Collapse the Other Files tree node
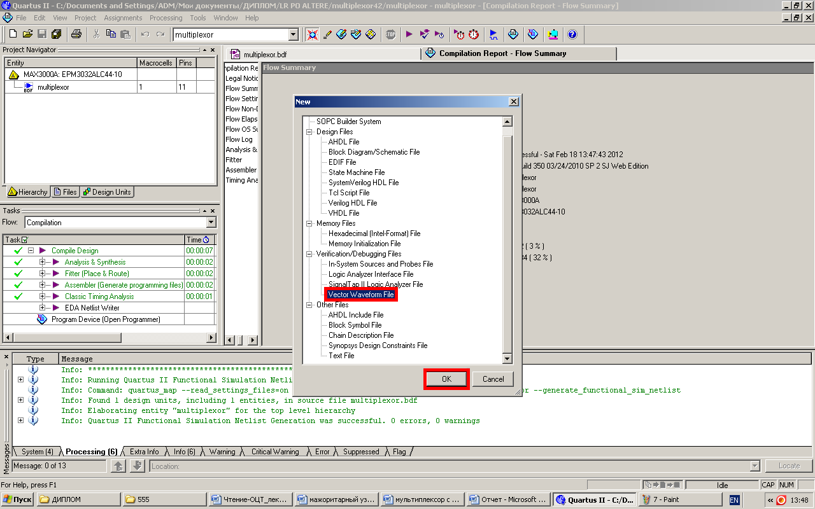This screenshot has height=509, width=815. tap(309, 305)
